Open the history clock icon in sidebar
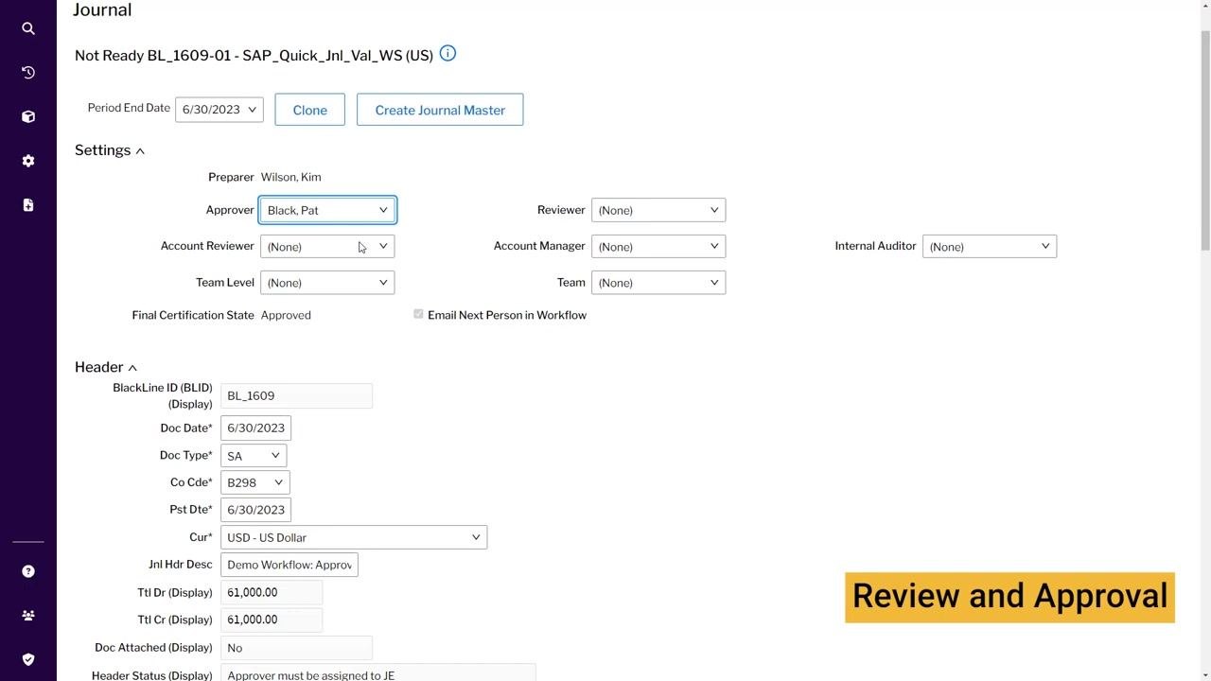The width and height of the screenshot is (1211, 681). (x=28, y=73)
